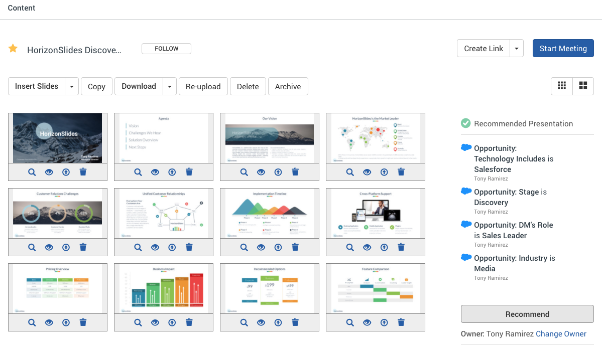Click the Recommend button
Image resolution: width=602 pixels, height=350 pixels.
[527, 314]
